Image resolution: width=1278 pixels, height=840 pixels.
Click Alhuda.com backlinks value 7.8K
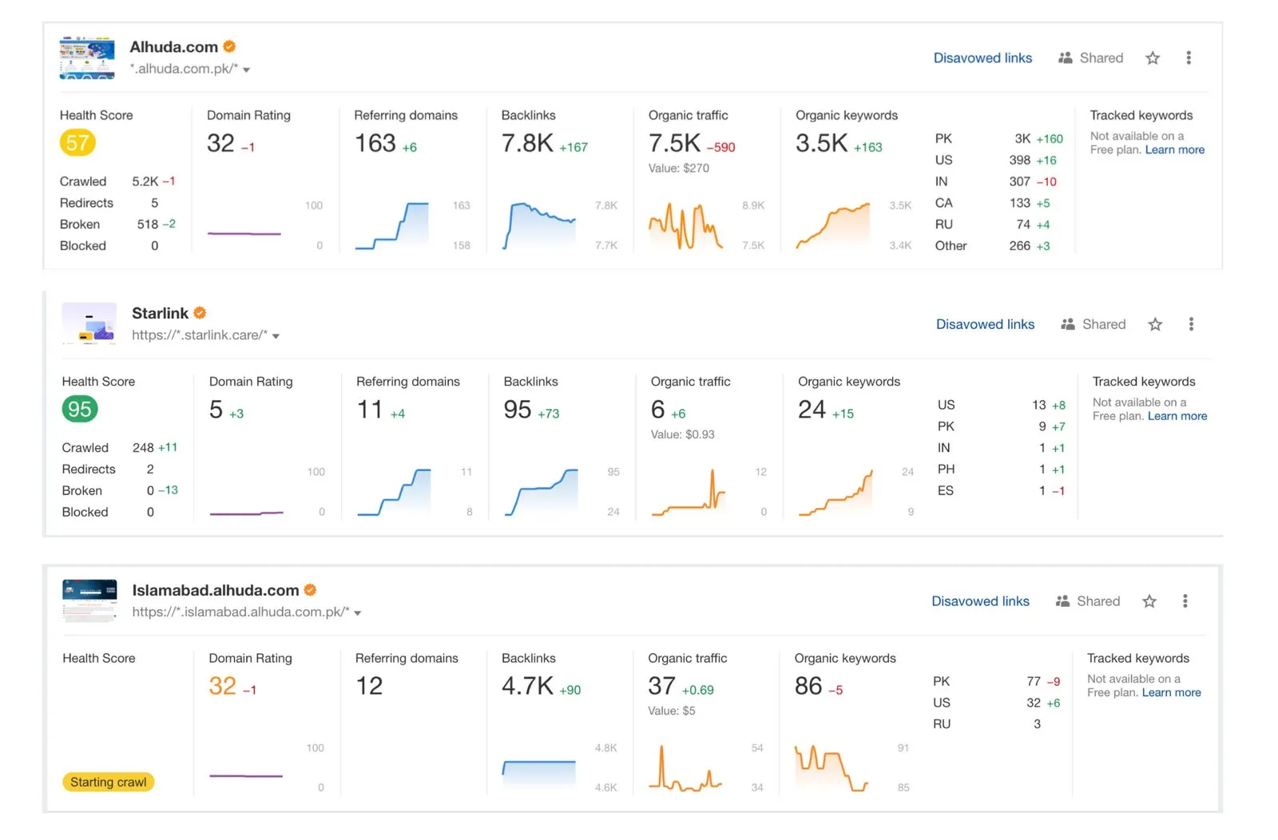point(527,144)
